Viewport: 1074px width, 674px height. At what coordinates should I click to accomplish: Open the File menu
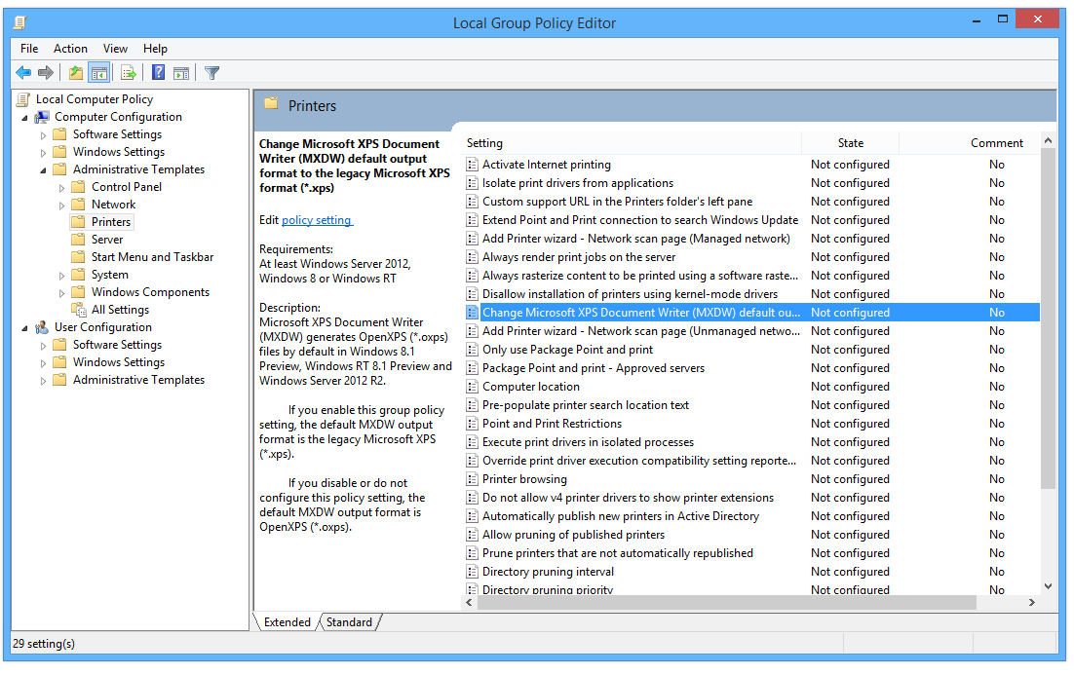(29, 49)
